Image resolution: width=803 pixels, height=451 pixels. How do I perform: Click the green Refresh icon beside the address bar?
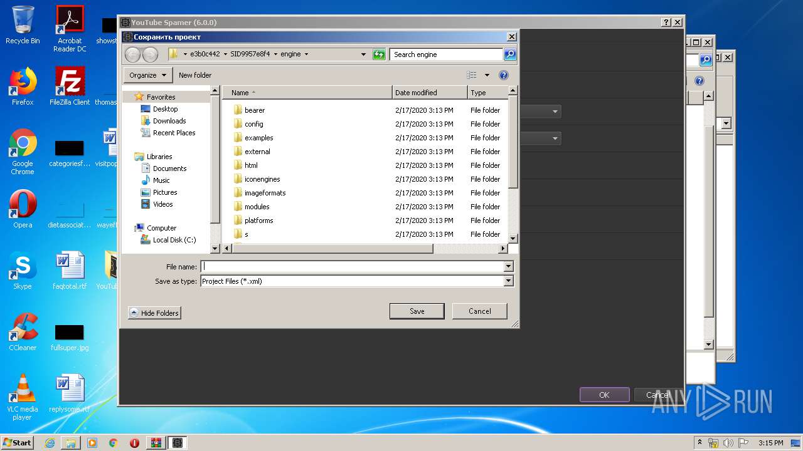pos(379,54)
